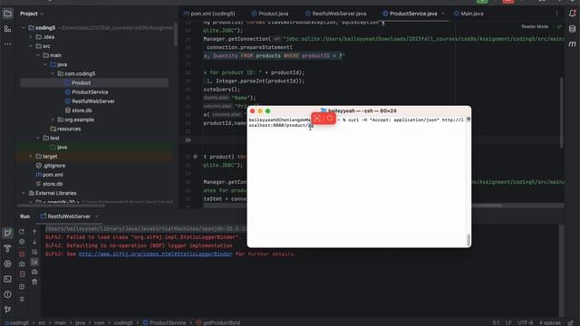Open the Run tool window icon
Image resolution: width=580 pixels, height=326 pixels.
pos(7,233)
